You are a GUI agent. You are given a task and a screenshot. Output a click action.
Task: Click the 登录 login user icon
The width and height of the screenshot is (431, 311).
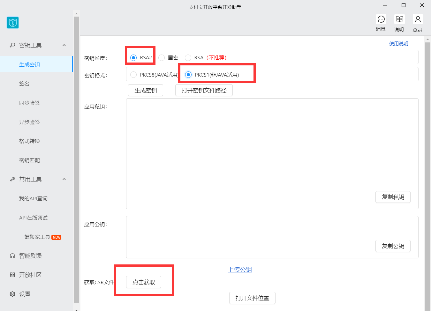(x=418, y=19)
